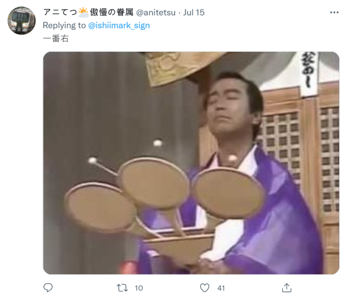Enlarge the attached image of man with paddles

191,163
